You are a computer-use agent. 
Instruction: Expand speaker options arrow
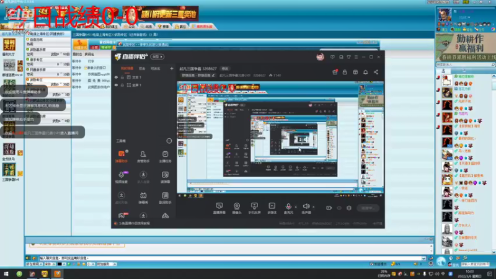click(314, 207)
